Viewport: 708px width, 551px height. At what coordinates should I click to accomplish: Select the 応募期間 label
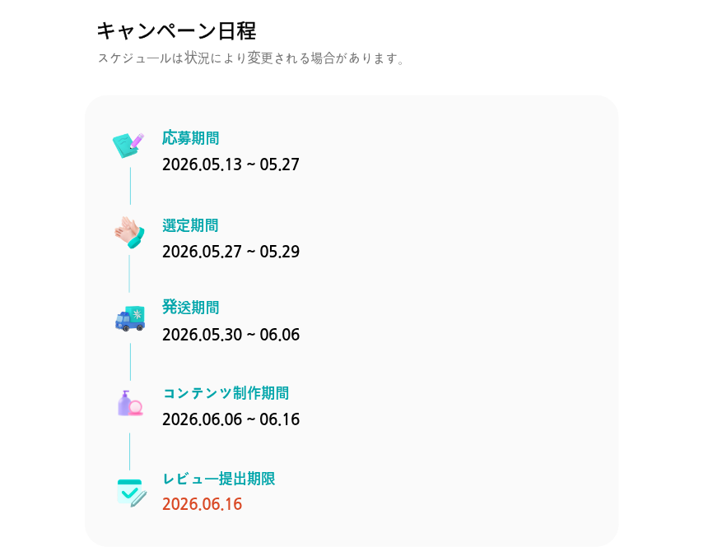190,138
